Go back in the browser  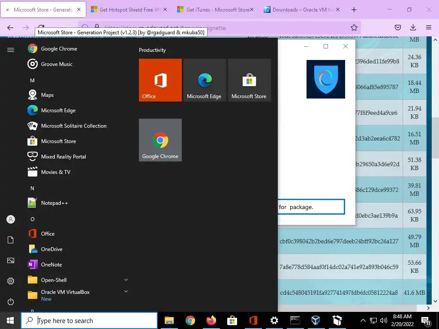[x=10, y=27]
